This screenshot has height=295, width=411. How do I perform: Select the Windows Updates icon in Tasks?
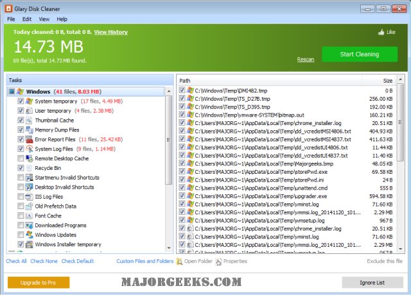pyautogui.click(x=30, y=235)
